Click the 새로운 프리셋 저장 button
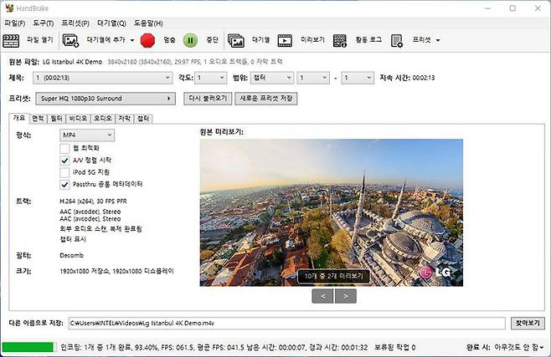The height and width of the screenshot is (357, 551). coord(266,99)
